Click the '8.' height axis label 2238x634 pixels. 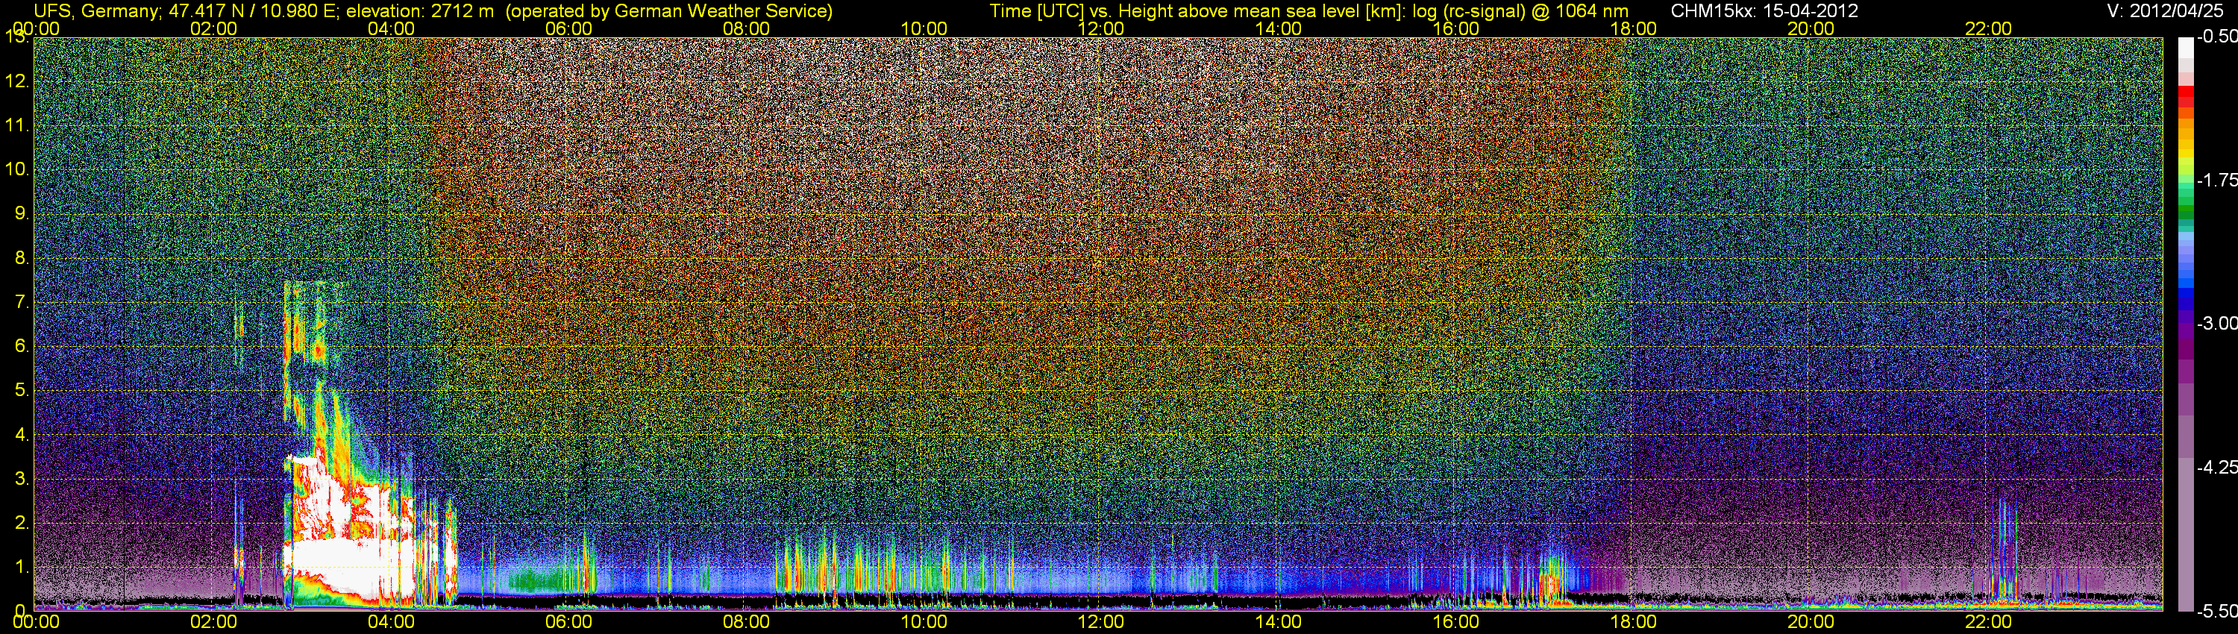coord(22,258)
